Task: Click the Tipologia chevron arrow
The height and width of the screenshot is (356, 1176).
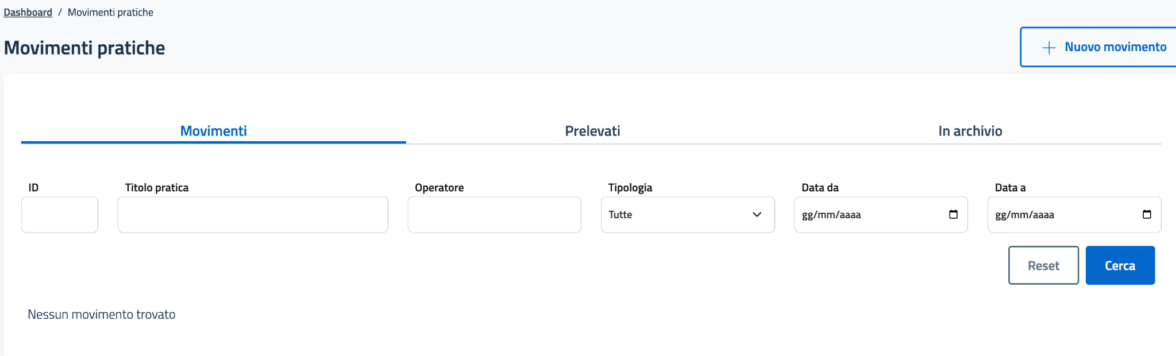Action: coord(757,215)
